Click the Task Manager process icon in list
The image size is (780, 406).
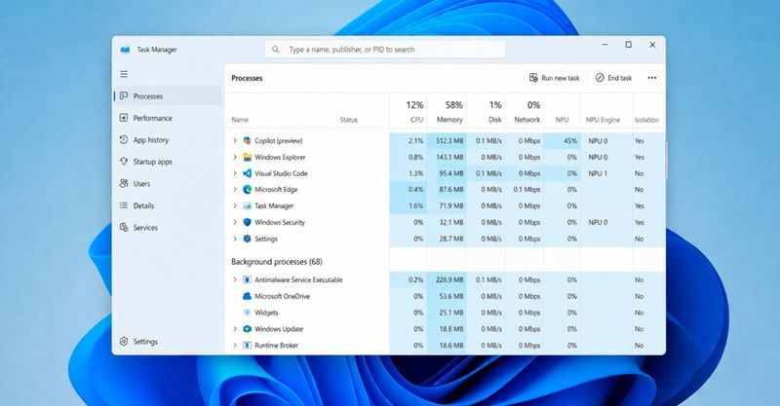248,205
